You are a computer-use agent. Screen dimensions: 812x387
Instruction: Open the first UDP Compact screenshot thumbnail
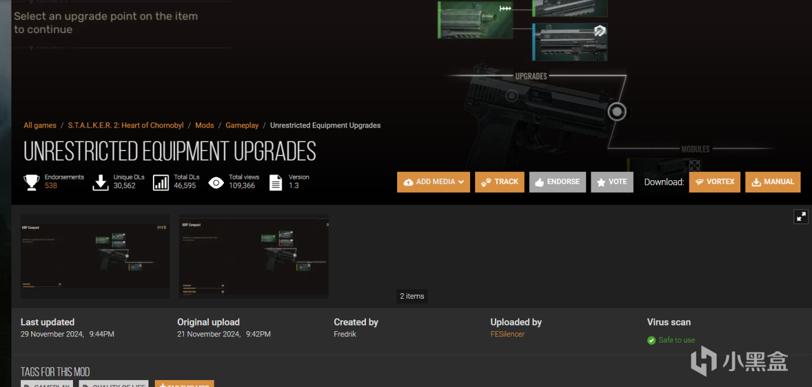point(95,256)
